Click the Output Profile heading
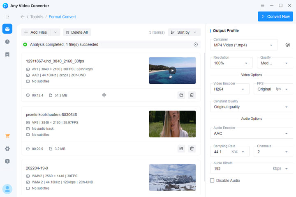296x197 pixels. [x=226, y=30]
